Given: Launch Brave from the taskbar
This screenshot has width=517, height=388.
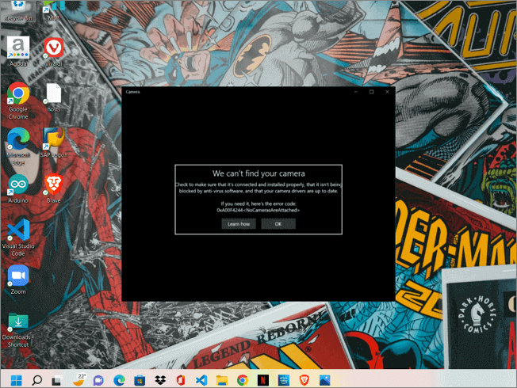Looking at the screenshot, I should 304,380.
